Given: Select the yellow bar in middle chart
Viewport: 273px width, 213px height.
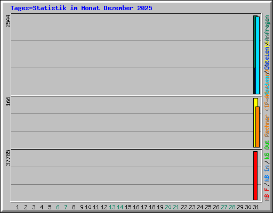Looking at the screenshot, I should pos(254,123).
